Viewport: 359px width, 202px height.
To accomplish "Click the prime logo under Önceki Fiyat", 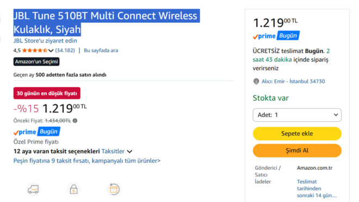I will [x=24, y=132].
